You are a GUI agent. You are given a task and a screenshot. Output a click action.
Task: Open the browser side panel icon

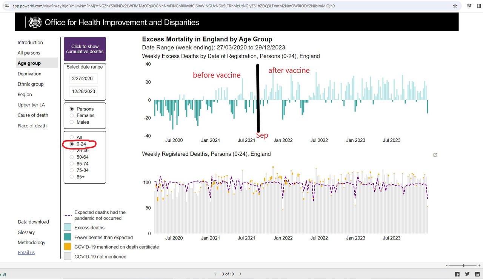tap(479, 6)
